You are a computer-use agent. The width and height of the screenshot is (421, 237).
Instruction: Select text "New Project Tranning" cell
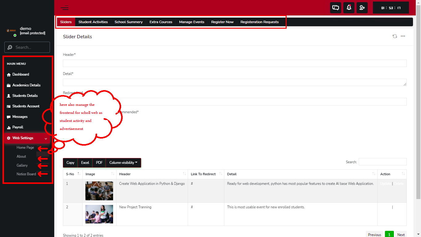pyautogui.click(x=135, y=207)
